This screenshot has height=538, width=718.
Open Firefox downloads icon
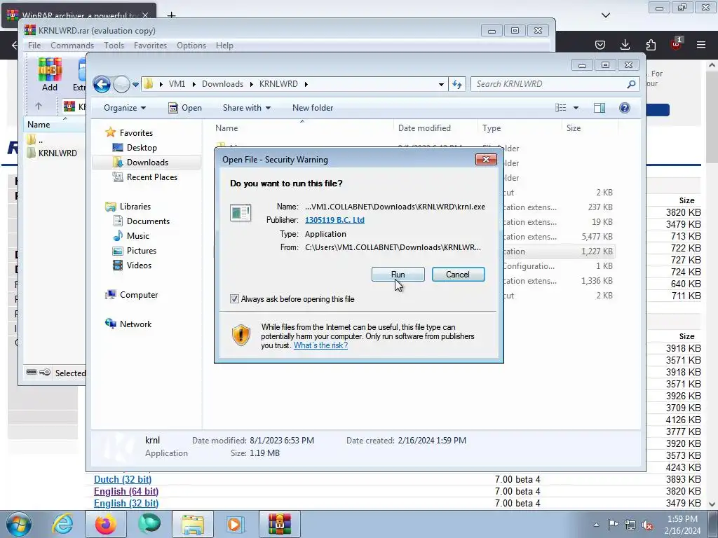625,44
